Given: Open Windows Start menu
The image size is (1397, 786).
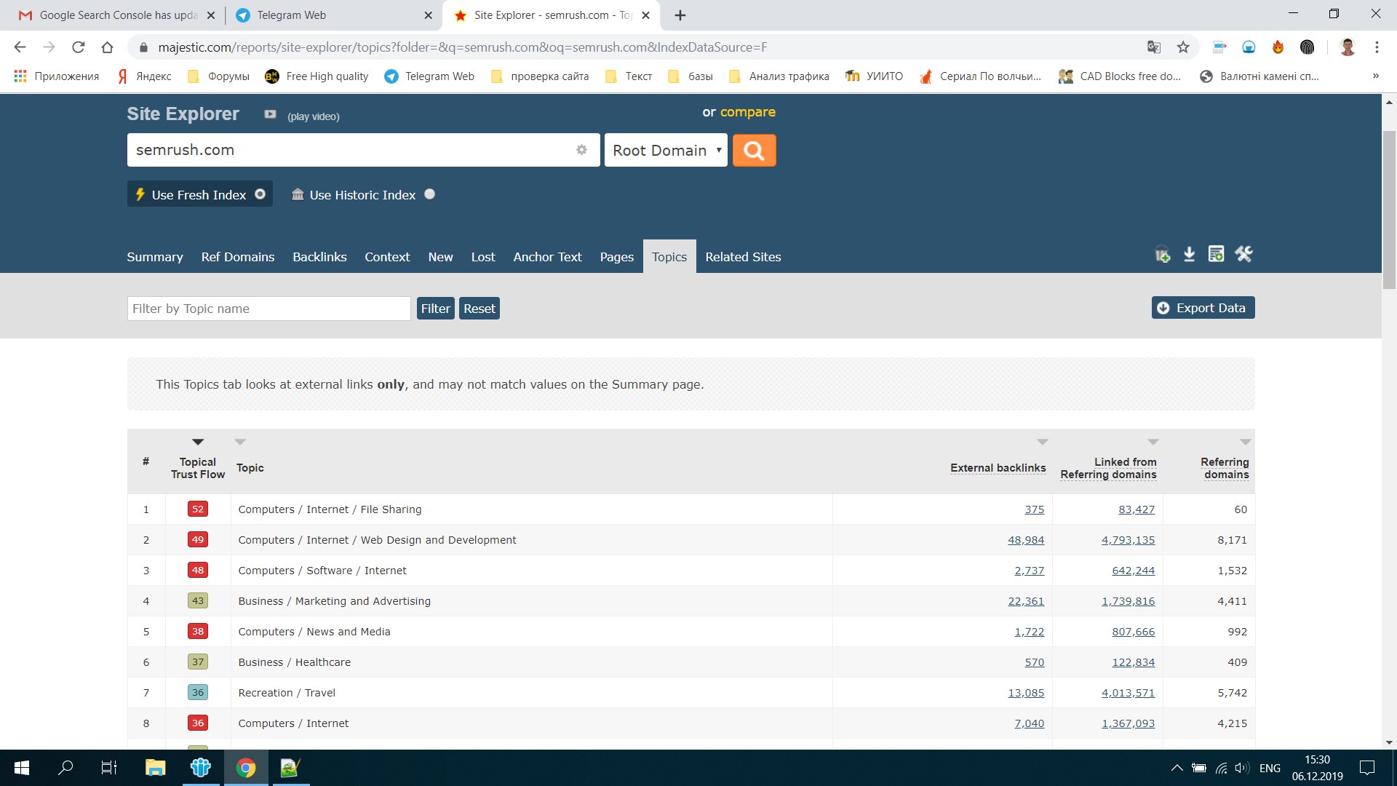Looking at the screenshot, I should click(x=22, y=768).
